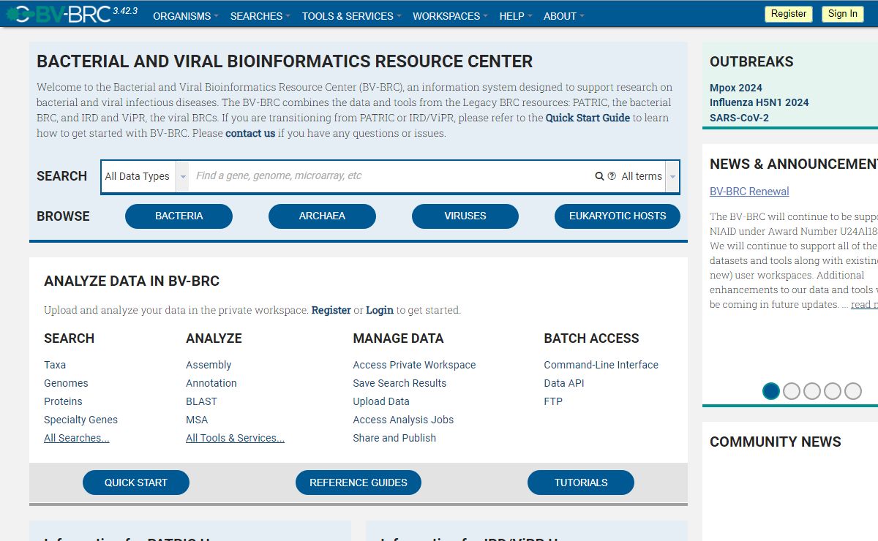Expand the TOOLS & SERVICES menu
878x541 pixels.
click(x=351, y=16)
